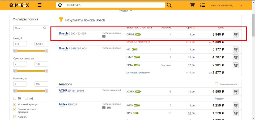
Task: Open ACHR brand link
Action: pos(63,91)
